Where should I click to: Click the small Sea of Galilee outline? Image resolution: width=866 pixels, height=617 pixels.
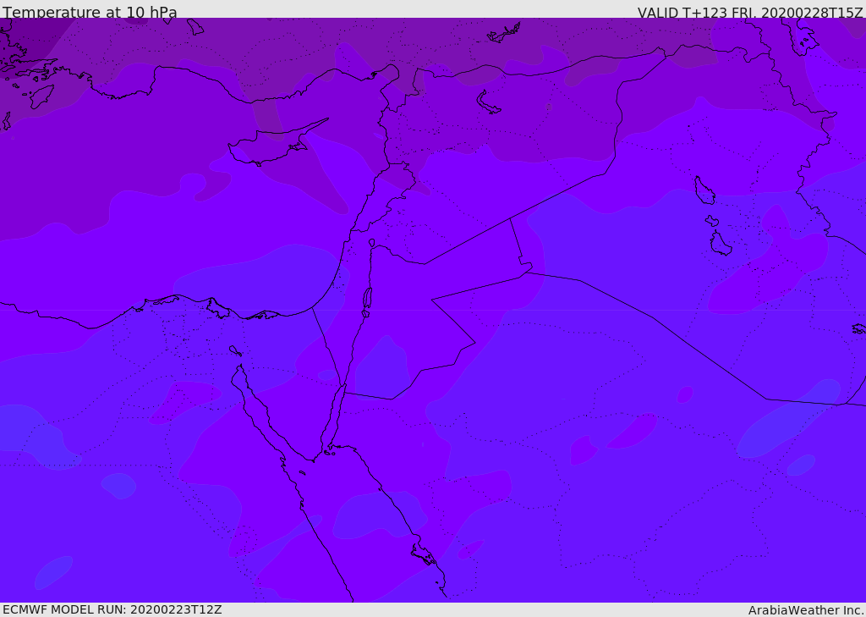pos(371,243)
